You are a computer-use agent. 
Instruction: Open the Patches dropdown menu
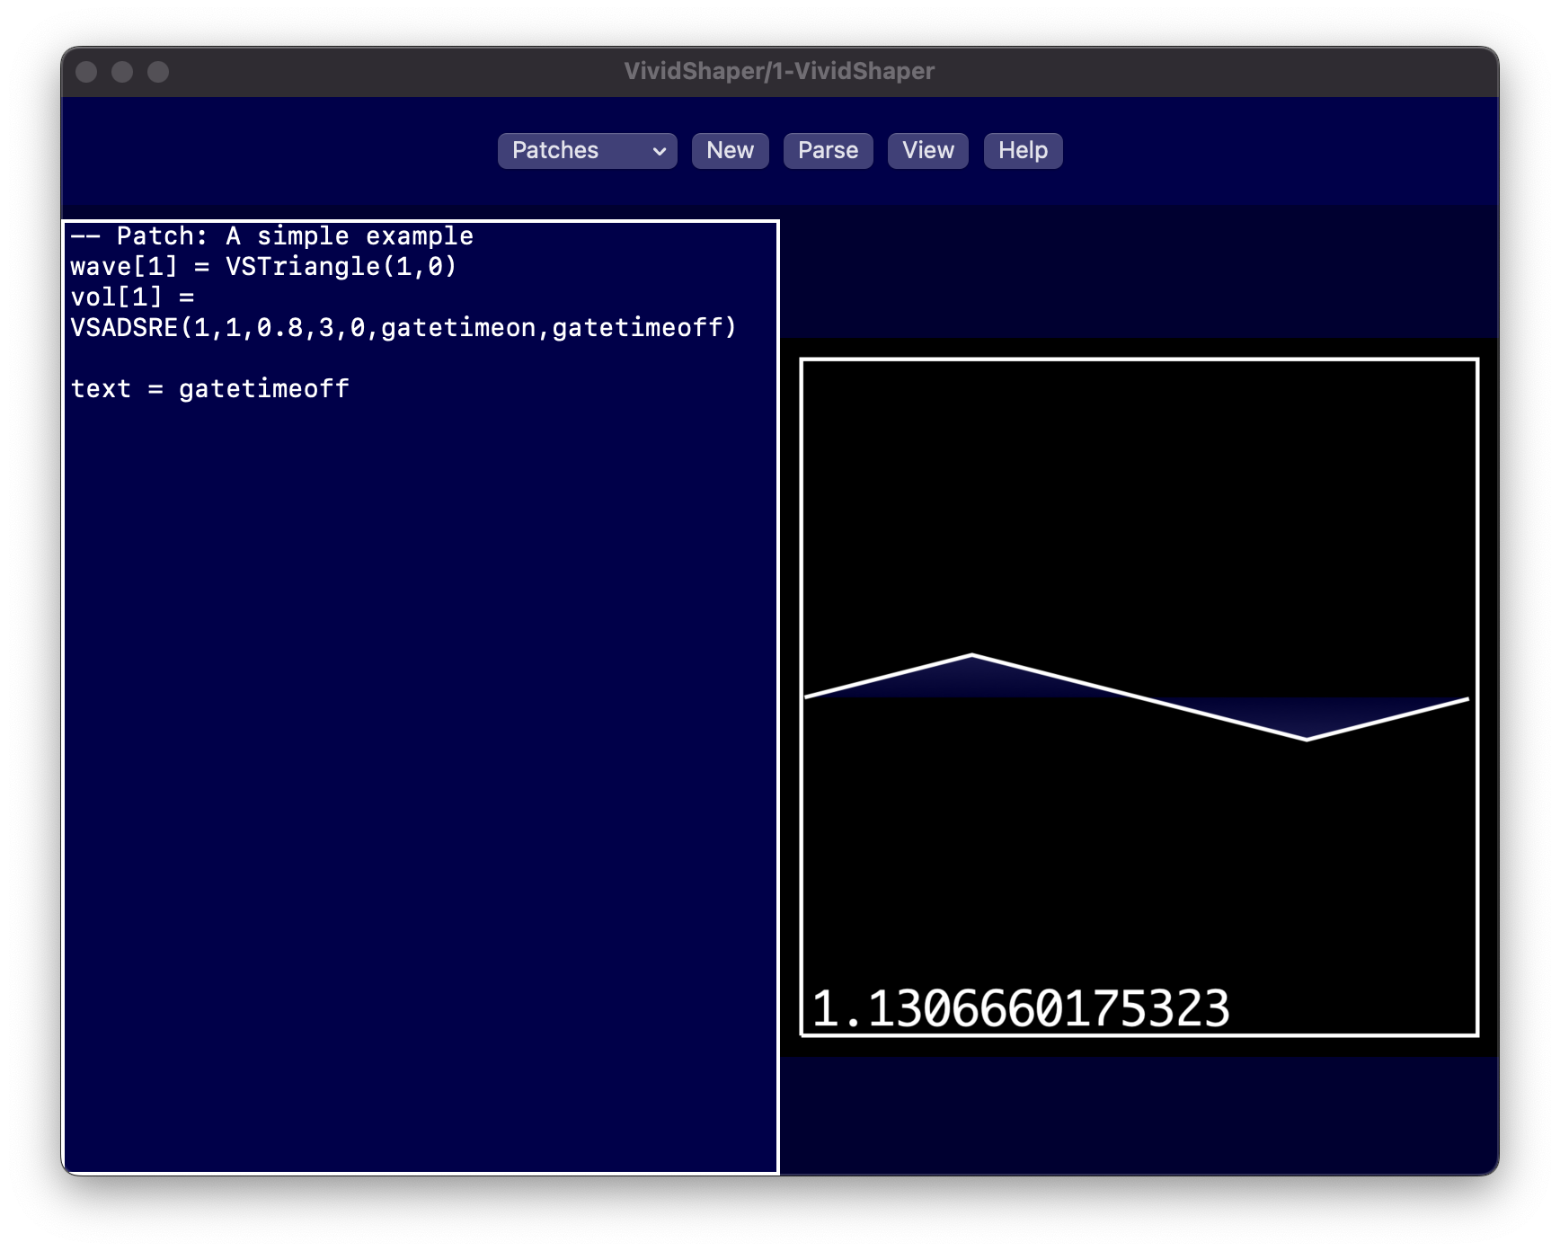(586, 150)
